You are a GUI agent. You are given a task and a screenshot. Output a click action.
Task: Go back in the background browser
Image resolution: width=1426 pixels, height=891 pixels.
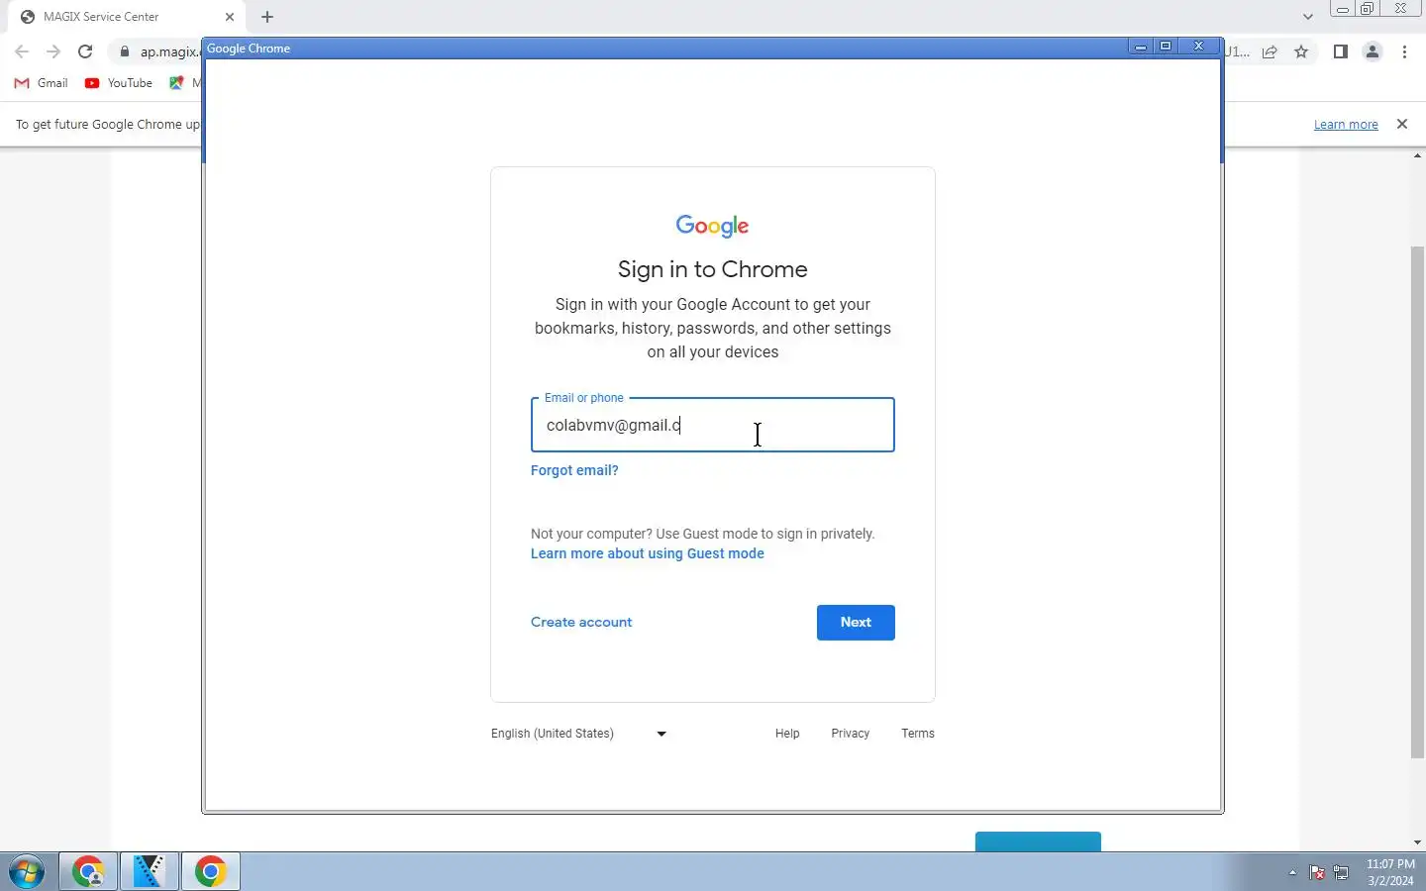[x=22, y=51]
